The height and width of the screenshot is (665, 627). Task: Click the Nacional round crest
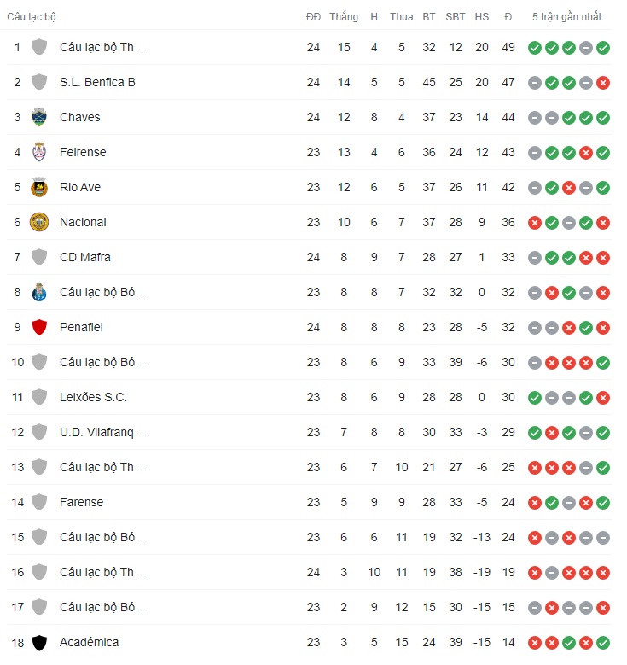point(39,222)
